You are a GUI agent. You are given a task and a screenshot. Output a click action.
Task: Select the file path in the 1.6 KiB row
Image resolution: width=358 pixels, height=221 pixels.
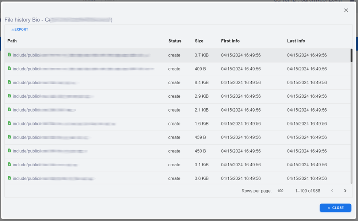(x=65, y=124)
